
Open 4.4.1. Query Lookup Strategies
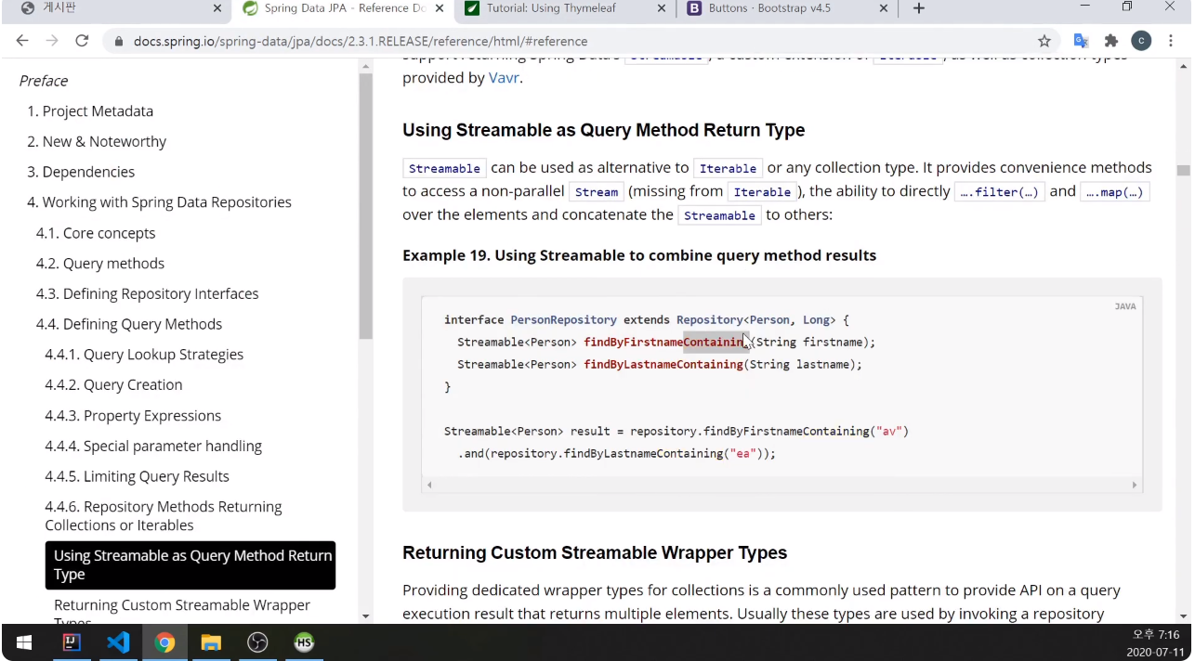tap(144, 355)
